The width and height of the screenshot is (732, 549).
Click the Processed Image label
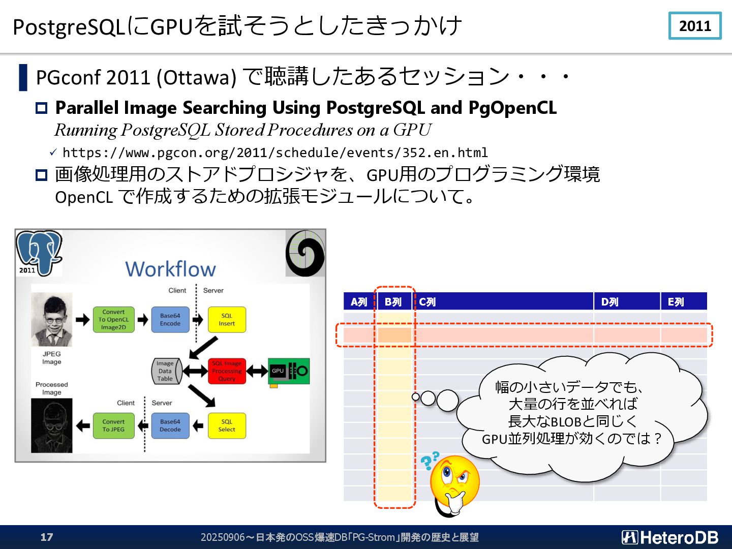[x=52, y=388]
